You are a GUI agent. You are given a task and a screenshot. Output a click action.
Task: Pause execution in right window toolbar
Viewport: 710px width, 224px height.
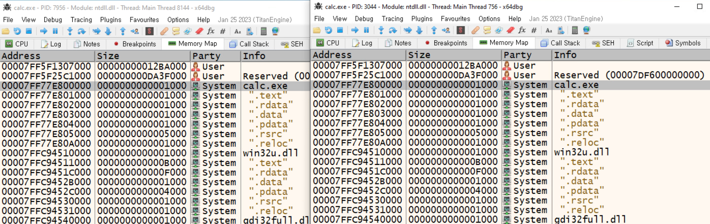[367, 30]
